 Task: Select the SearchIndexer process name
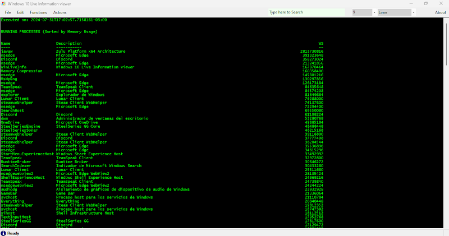click(x=16, y=166)
